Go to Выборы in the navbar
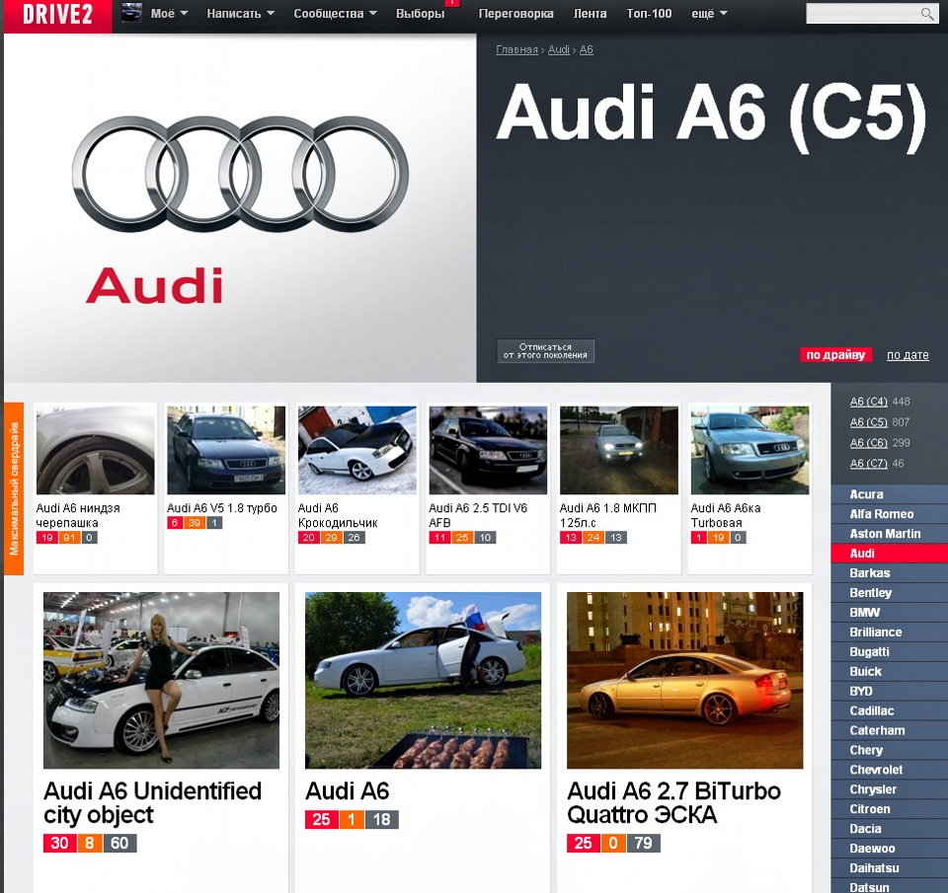Image resolution: width=948 pixels, height=893 pixels. (x=420, y=13)
